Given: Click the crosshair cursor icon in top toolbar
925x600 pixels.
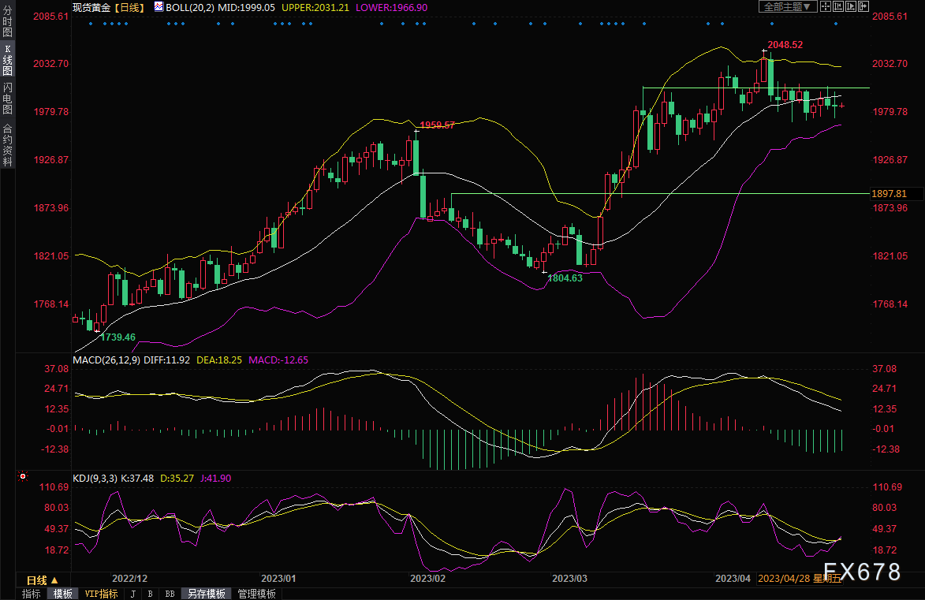Looking at the screenshot, I should pyautogui.click(x=826, y=6).
